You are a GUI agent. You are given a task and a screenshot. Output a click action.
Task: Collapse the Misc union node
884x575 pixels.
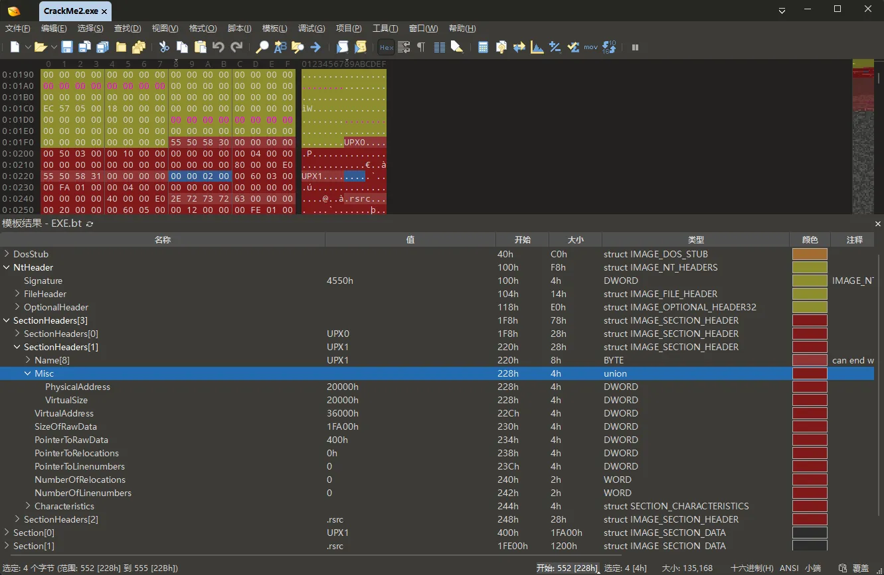click(28, 373)
